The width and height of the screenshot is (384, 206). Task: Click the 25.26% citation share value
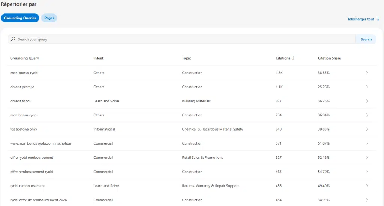[324, 87]
